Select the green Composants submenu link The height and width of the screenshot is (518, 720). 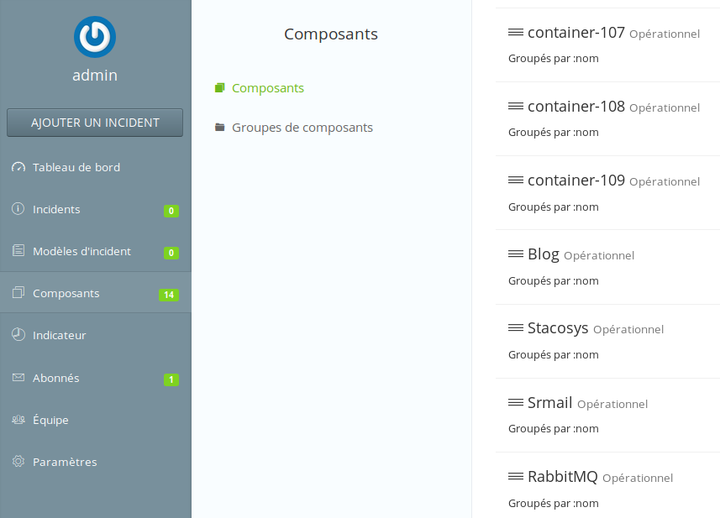tap(267, 87)
